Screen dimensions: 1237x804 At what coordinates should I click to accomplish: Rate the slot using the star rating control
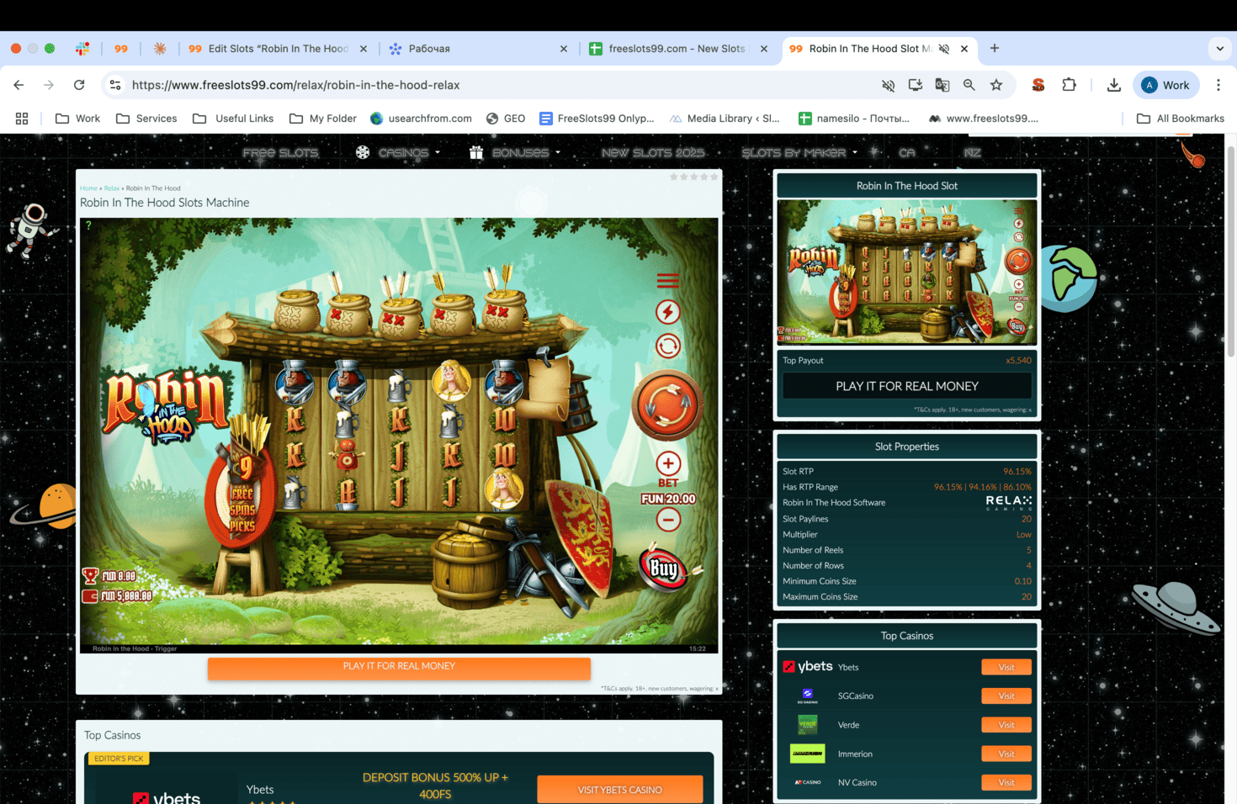tap(693, 177)
